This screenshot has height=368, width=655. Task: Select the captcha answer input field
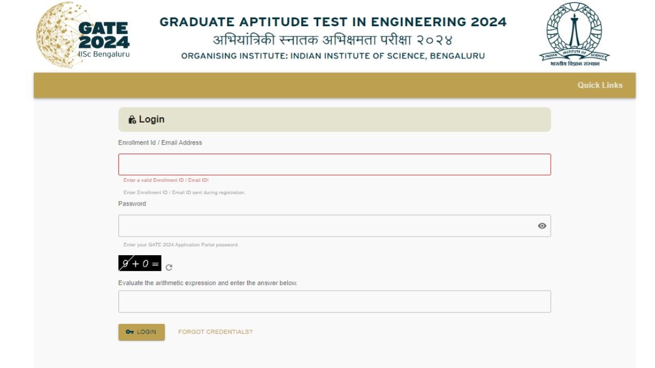click(x=334, y=301)
